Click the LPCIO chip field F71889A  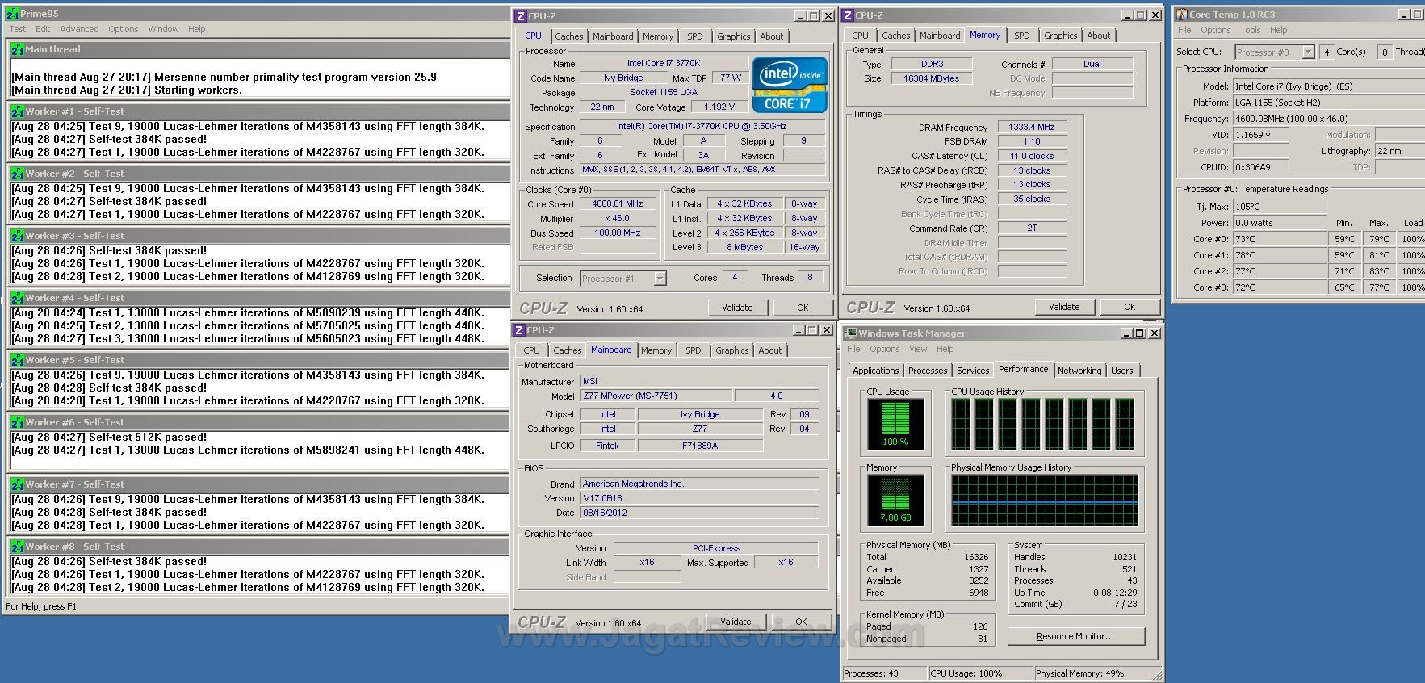pos(700,446)
